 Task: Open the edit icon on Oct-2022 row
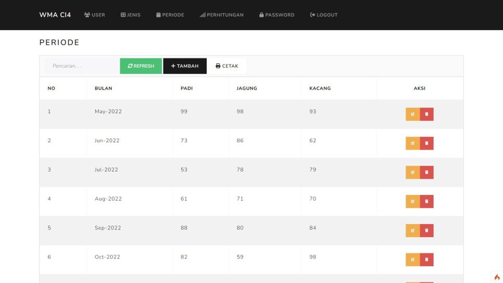click(x=412, y=260)
